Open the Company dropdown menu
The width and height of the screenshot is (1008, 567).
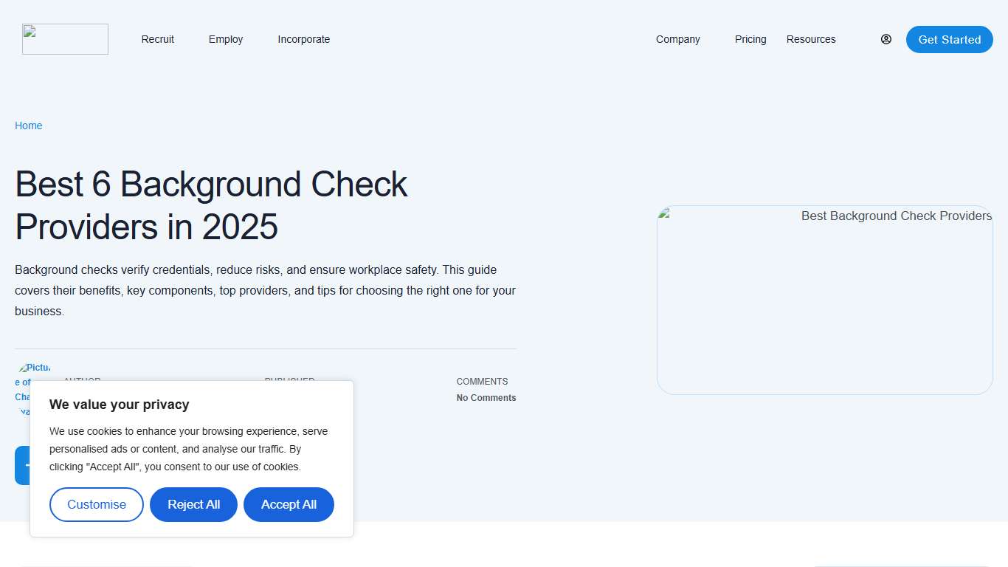[677, 39]
